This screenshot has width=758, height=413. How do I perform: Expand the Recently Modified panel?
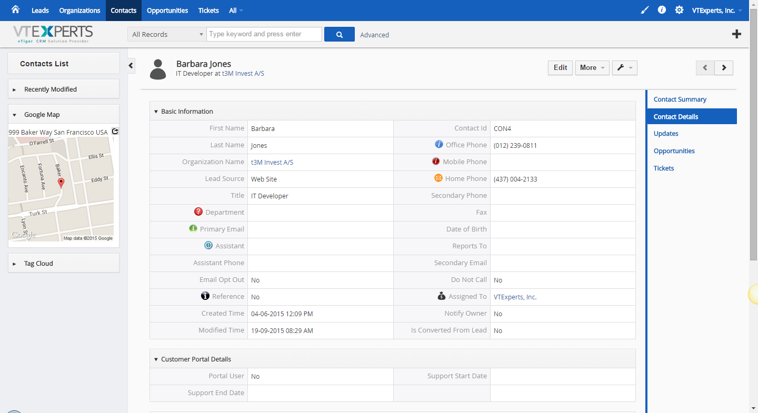[x=64, y=89]
